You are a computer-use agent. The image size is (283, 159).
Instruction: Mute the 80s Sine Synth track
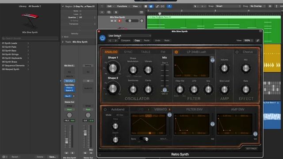point(112,21)
